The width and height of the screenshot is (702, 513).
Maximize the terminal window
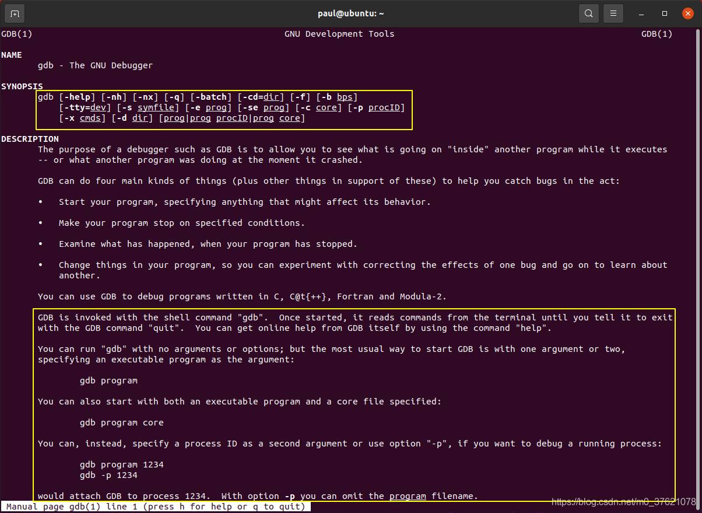(664, 13)
